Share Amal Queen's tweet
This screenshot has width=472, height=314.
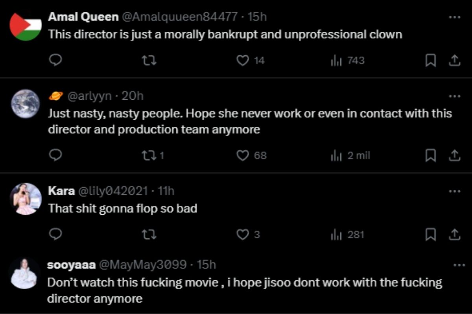pos(454,60)
